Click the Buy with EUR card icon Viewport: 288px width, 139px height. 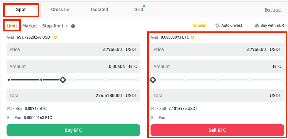pyautogui.click(x=257, y=26)
